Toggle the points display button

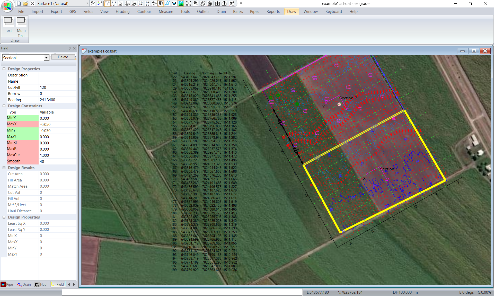[x=107, y=3]
